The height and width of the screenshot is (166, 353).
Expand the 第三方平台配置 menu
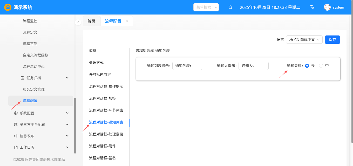click(67, 125)
